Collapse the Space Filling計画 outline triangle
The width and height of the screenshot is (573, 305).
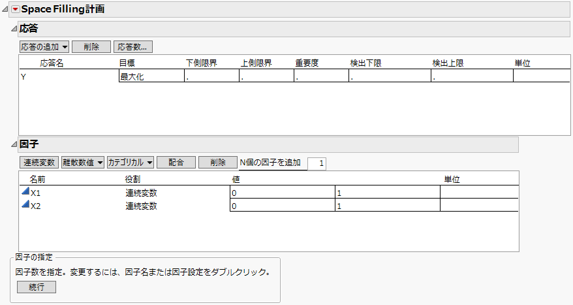[x=5, y=10]
